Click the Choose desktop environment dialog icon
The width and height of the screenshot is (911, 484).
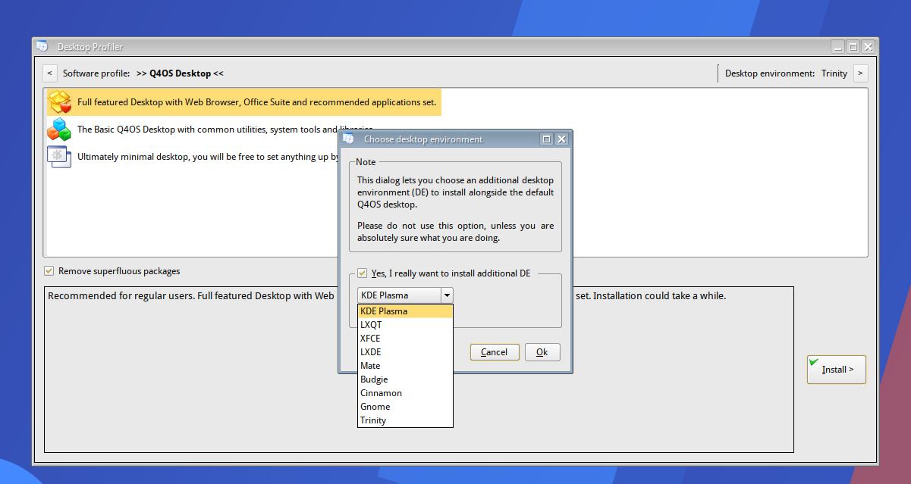pos(348,139)
